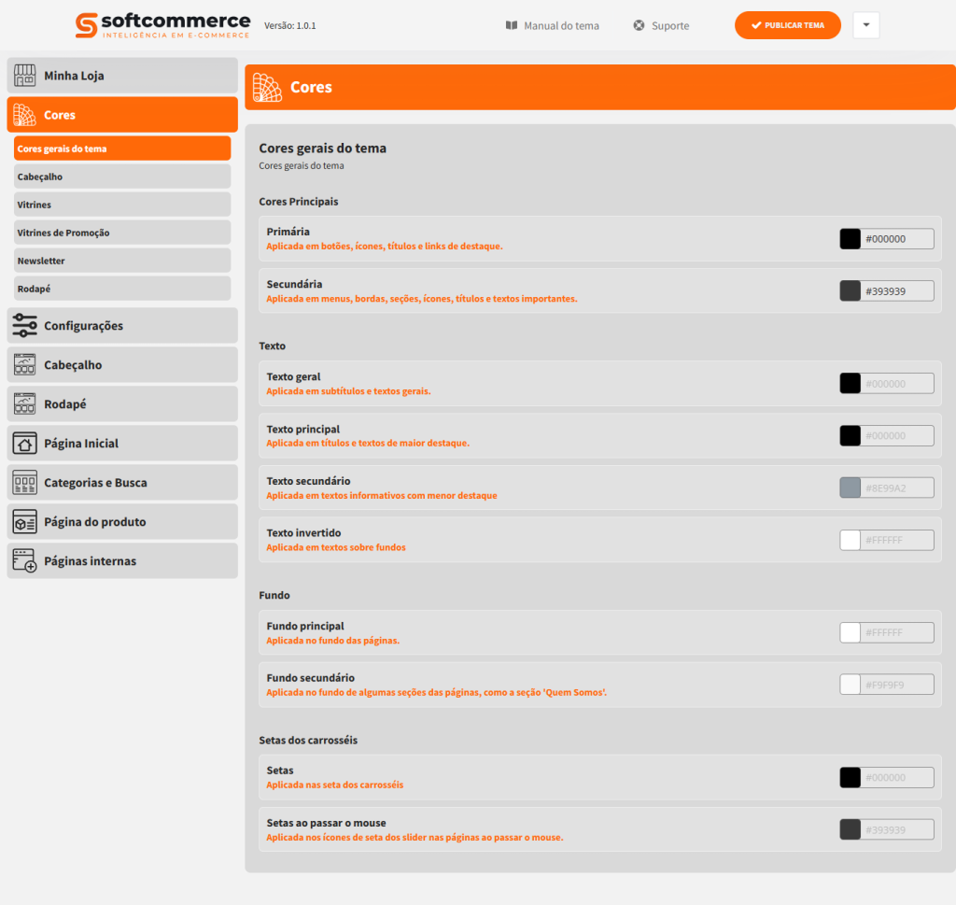Click the Texto invertido white swatch
956x905 pixels.
[850, 541]
